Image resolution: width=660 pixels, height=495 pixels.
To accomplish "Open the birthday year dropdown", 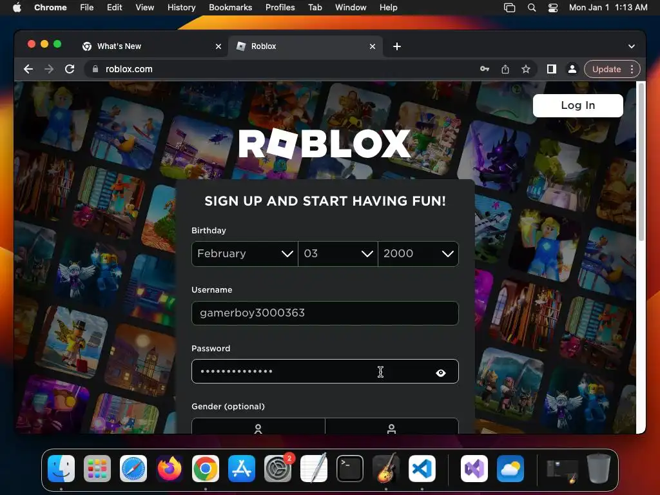I will 418,254.
